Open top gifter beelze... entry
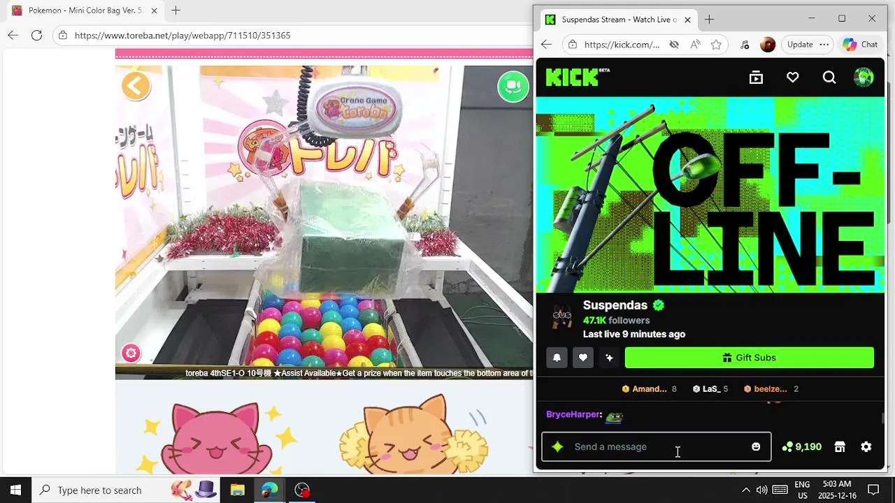 pyautogui.click(x=771, y=389)
